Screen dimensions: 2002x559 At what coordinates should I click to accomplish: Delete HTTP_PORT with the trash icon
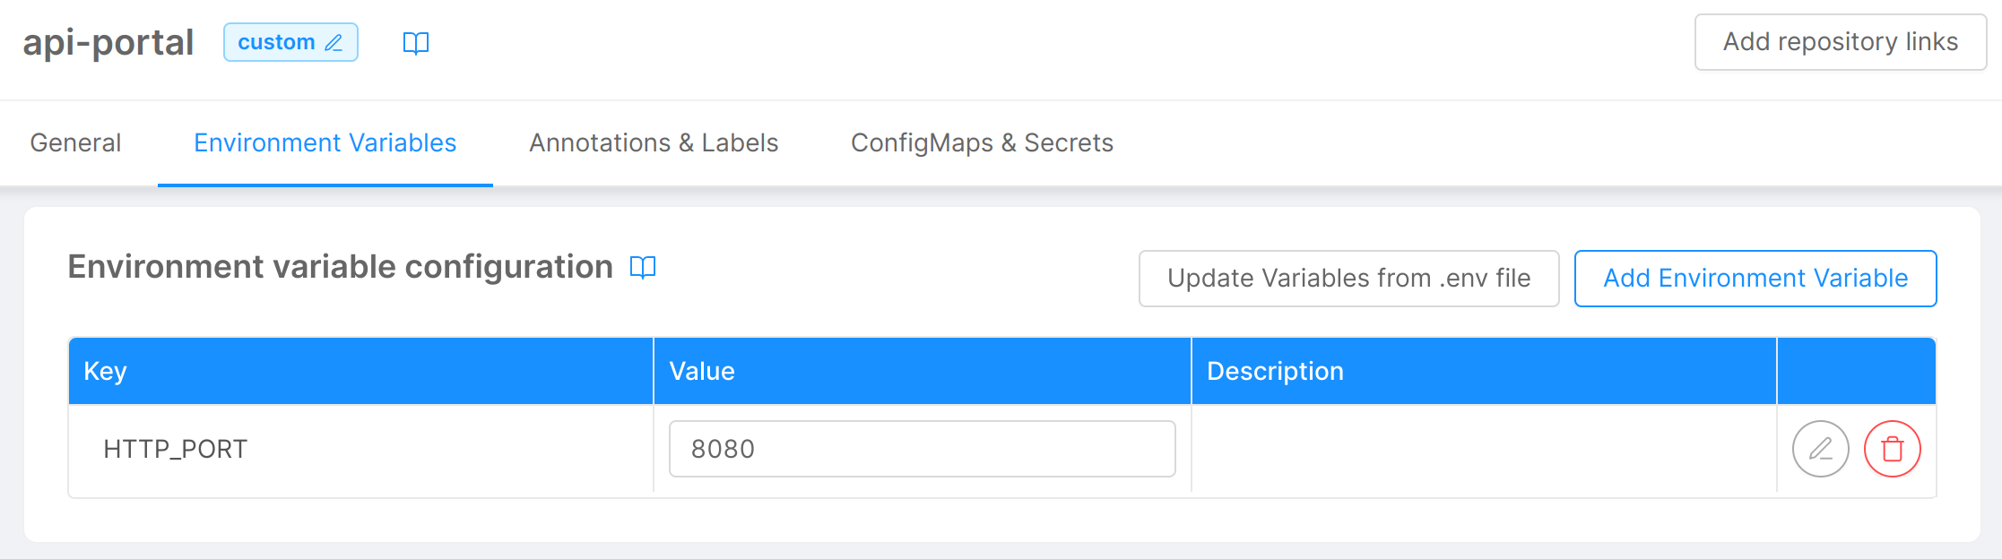click(x=1892, y=449)
